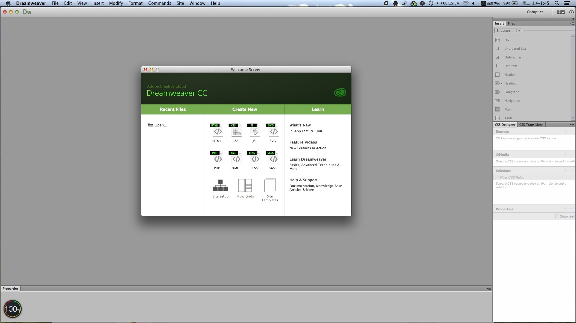This screenshot has width=576, height=323.
Task: Expand the Heading level dropdown arrow
Action: [502, 84]
